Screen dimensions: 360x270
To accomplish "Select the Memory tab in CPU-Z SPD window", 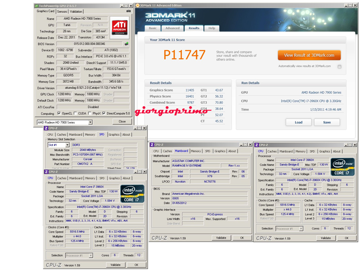I will tap(90, 135).
